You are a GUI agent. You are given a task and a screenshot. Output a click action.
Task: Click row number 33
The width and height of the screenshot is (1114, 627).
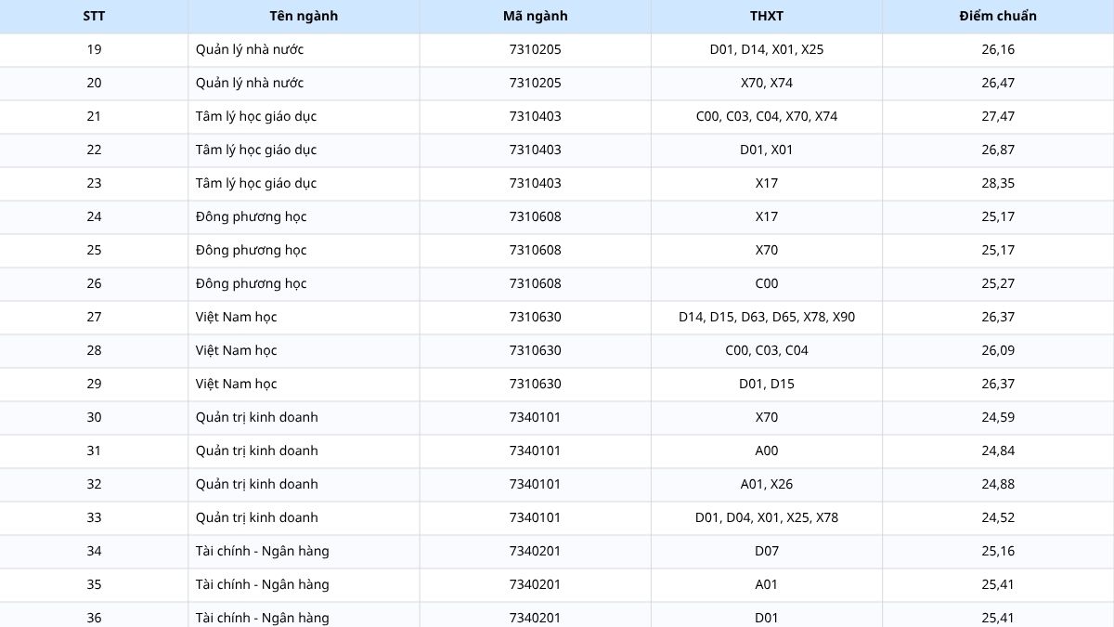click(x=94, y=517)
